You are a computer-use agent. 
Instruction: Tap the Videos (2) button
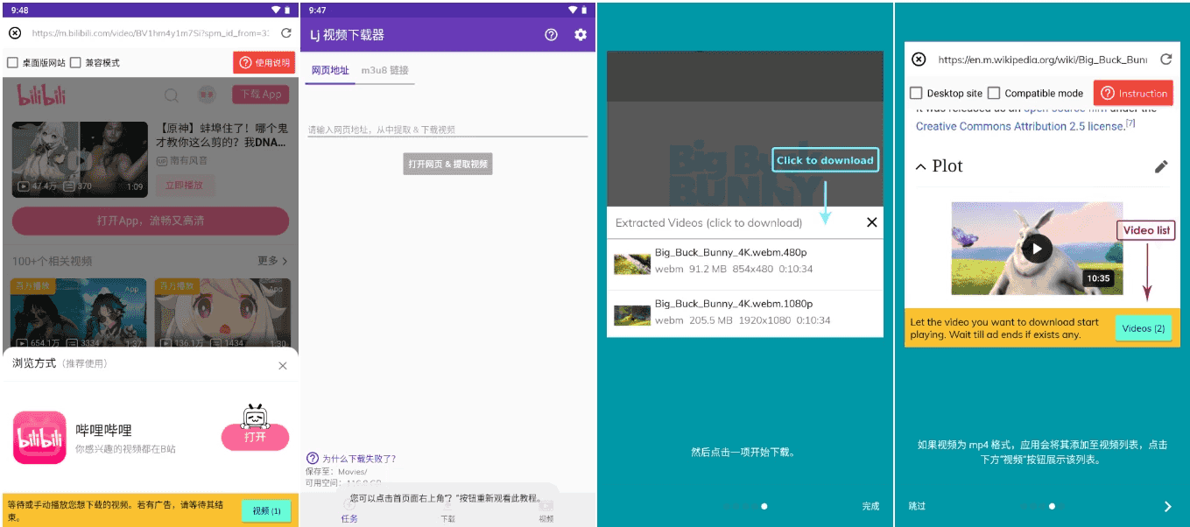click(x=1142, y=327)
